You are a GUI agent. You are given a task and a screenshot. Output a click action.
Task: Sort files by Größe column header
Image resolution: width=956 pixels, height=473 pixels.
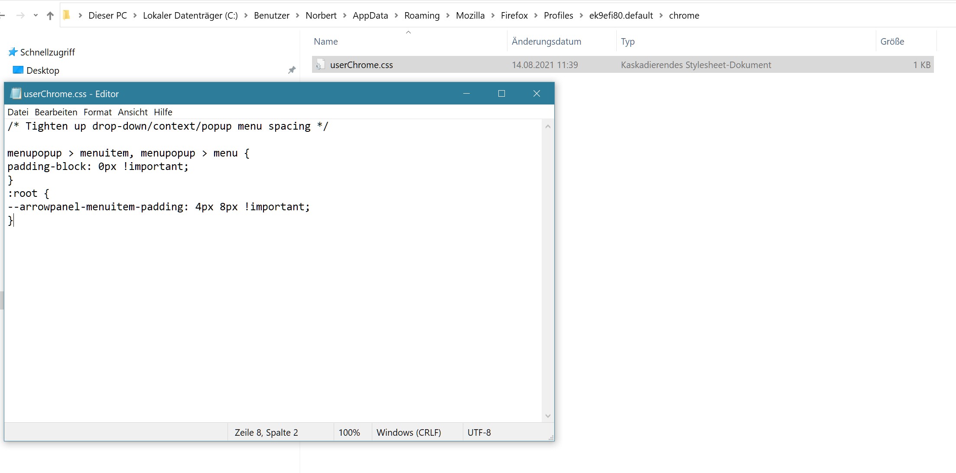click(x=892, y=42)
